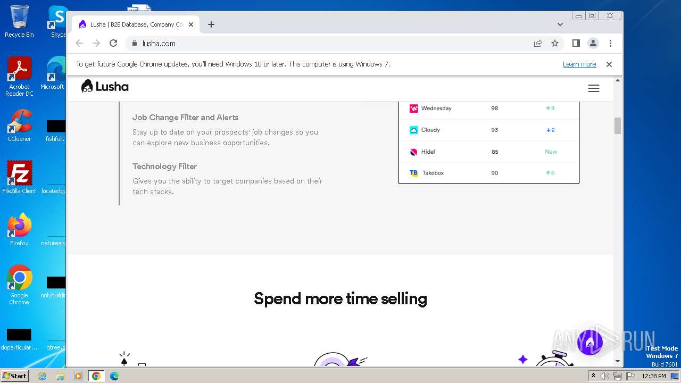Click scrollbar down arrow
The width and height of the screenshot is (681, 383).
[x=618, y=361]
